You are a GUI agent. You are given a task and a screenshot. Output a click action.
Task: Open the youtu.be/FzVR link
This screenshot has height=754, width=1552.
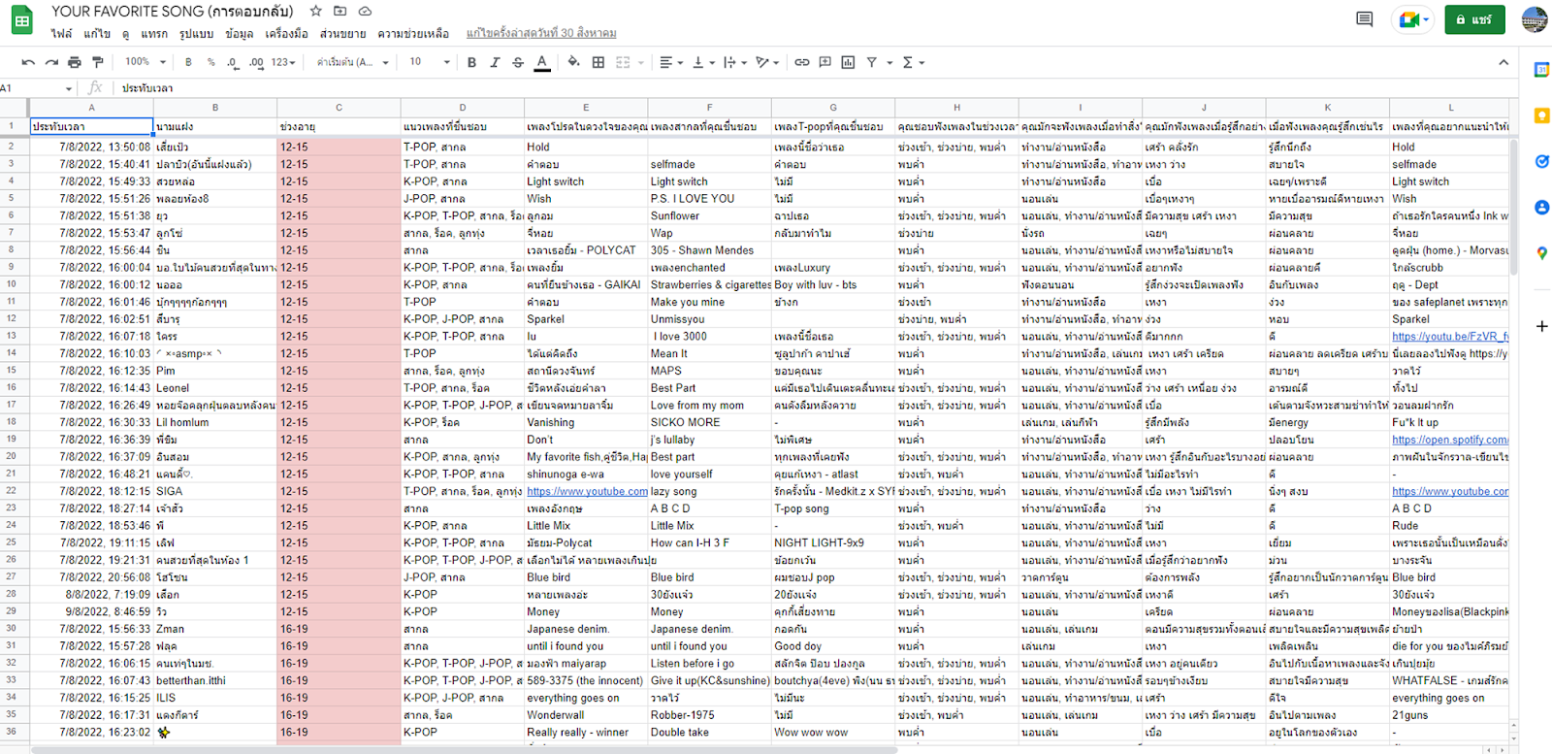pos(1449,337)
